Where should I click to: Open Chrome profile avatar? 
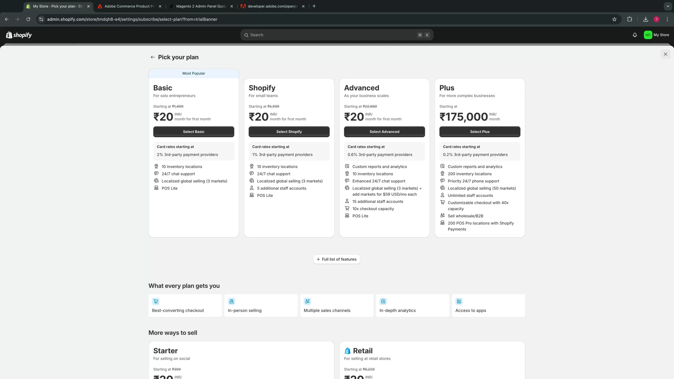point(656,19)
